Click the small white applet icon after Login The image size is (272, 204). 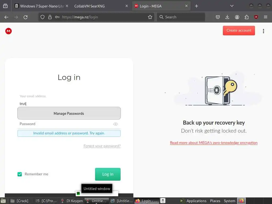[x=163, y=201]
